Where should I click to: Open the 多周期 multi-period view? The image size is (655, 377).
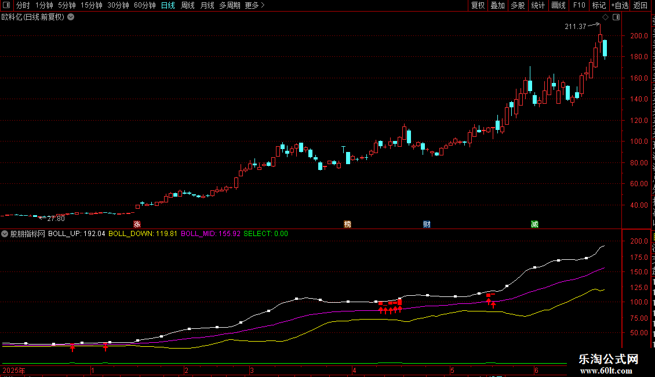point(230,5)
